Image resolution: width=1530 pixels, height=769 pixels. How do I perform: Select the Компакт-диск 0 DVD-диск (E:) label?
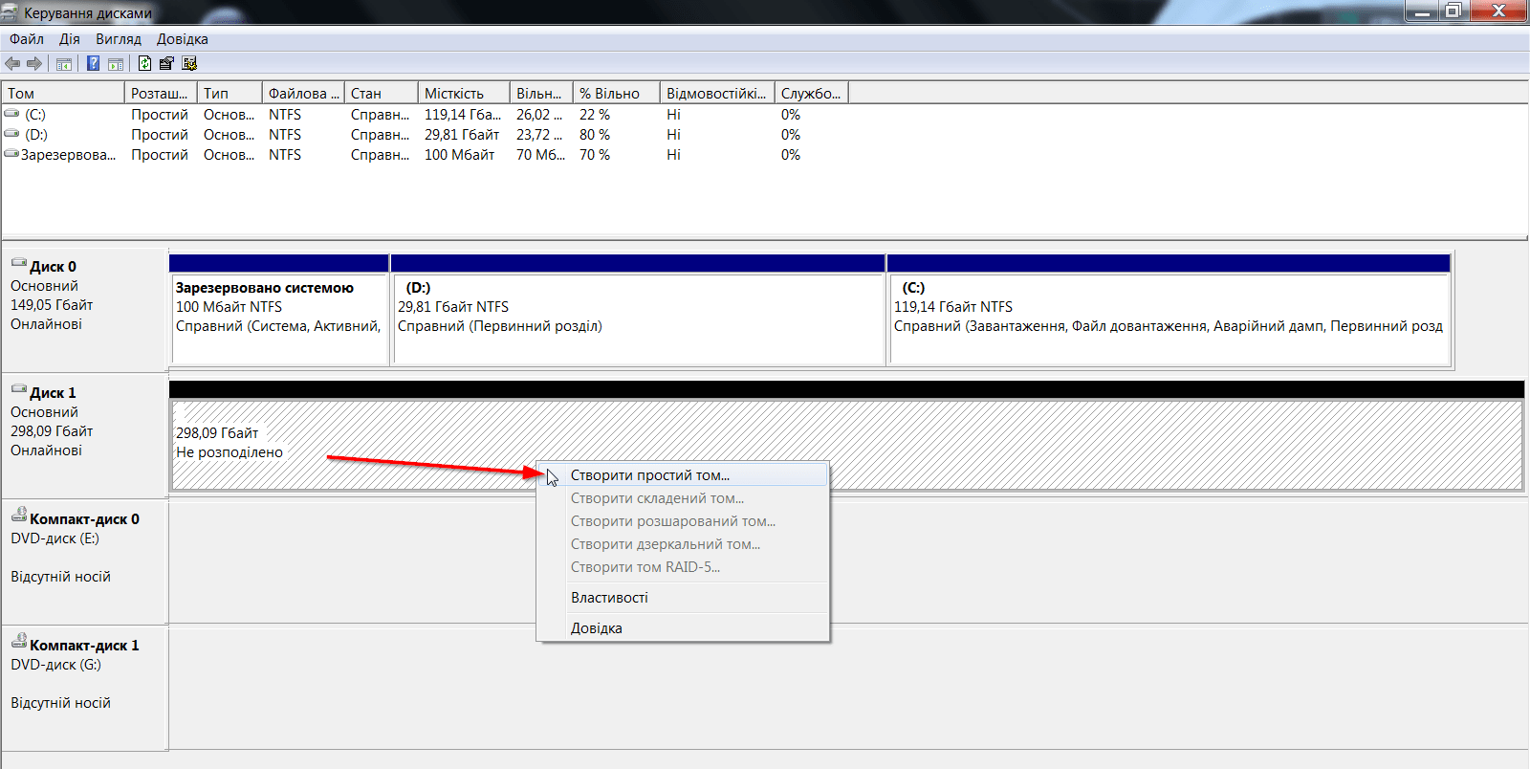[x=84, y=562]
